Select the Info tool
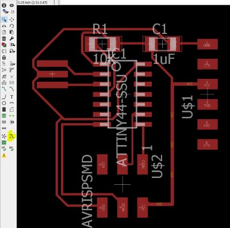Image resolution: width=230 pixels, height=228 pixels. [x=4, y=5]
